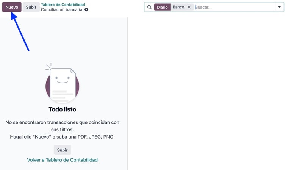
Task: Click the sparkle lines above the document
Action: pos(48,66)
